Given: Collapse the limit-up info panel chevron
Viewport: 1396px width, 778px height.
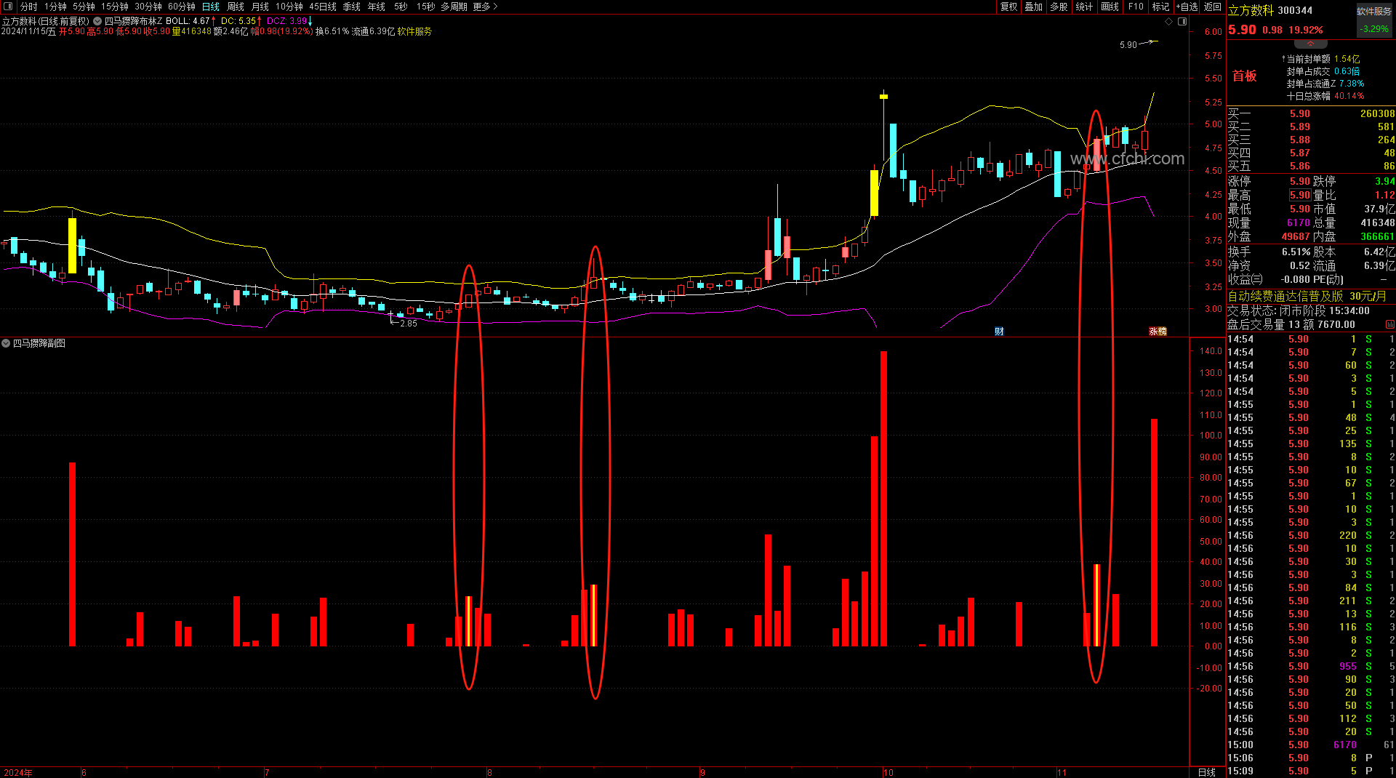Looking at the screenshot, I should pyautogui.click(x=1311, y=44).
